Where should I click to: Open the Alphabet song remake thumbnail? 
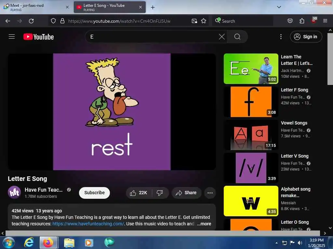tap(251, 201)
